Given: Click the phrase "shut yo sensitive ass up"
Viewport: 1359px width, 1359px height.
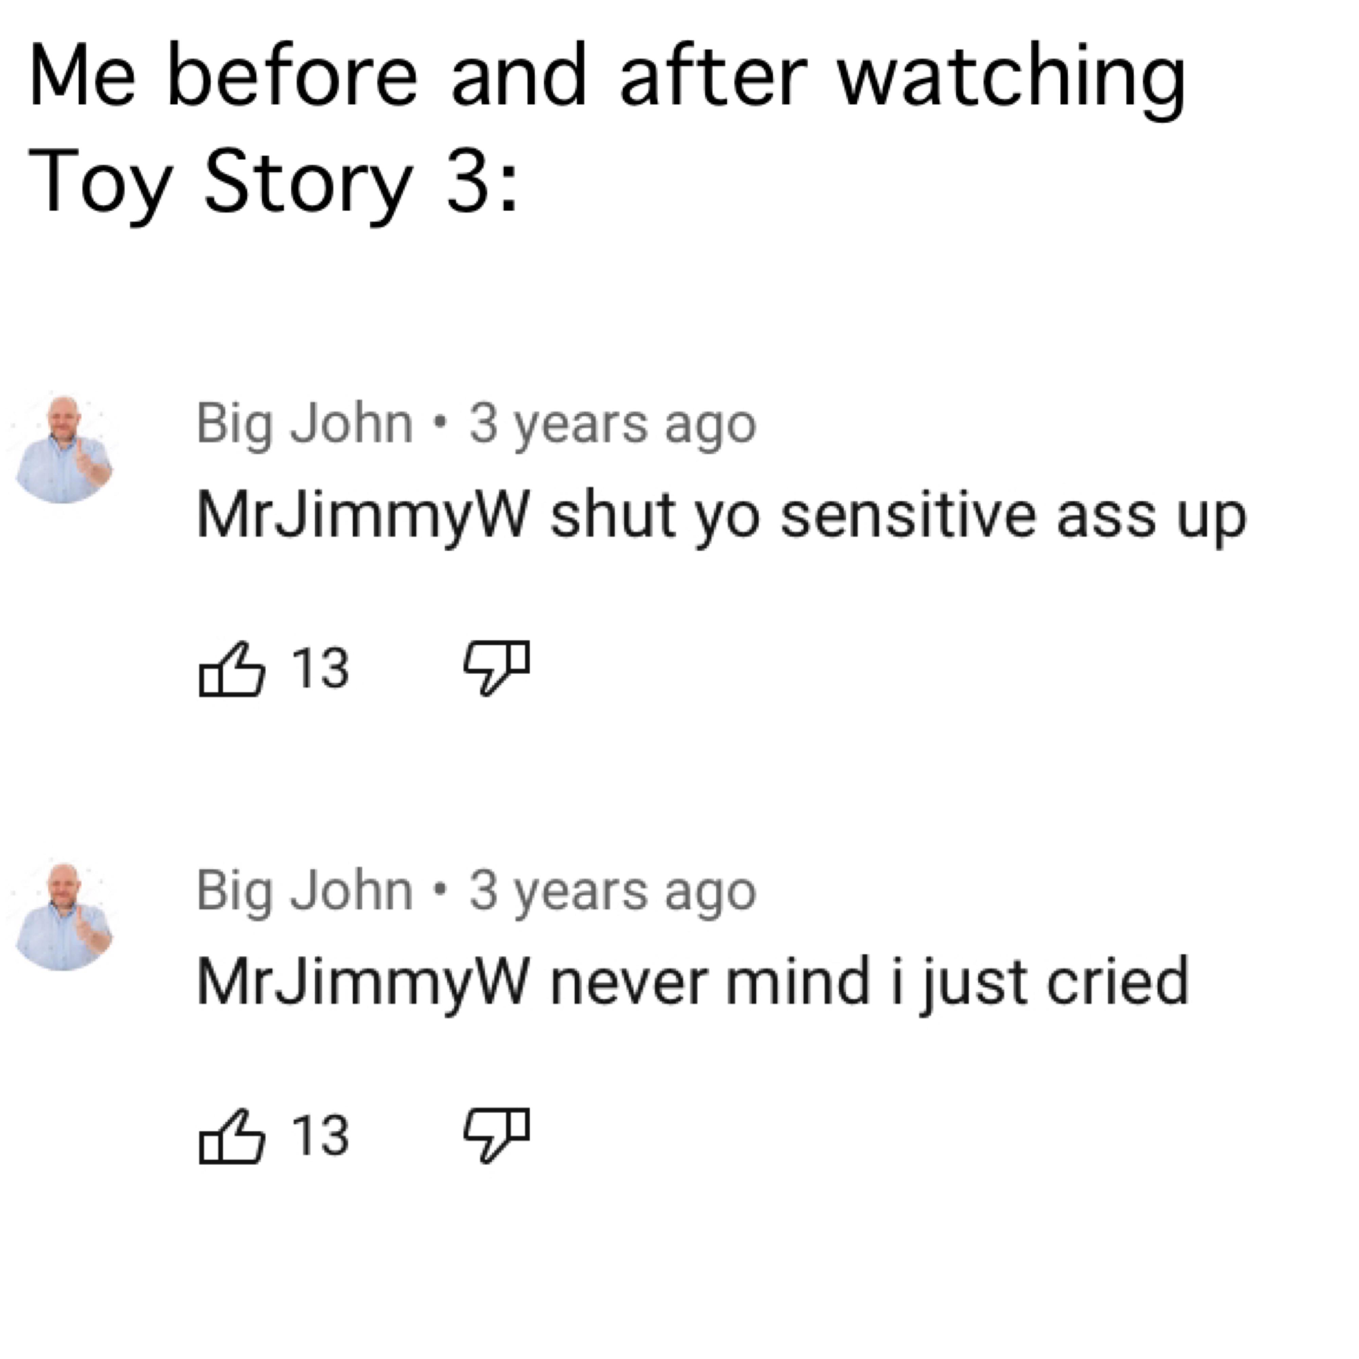Looking at the screenshot, I should click(898, 516).
